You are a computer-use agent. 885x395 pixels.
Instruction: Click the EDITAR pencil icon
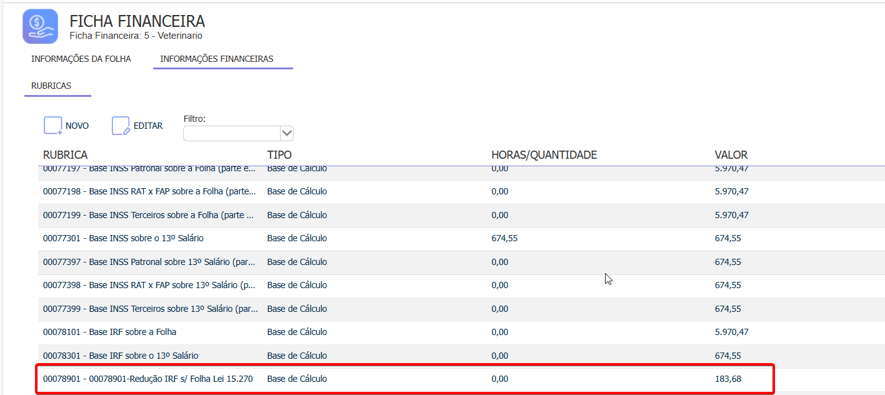click(x=121, y=126)
